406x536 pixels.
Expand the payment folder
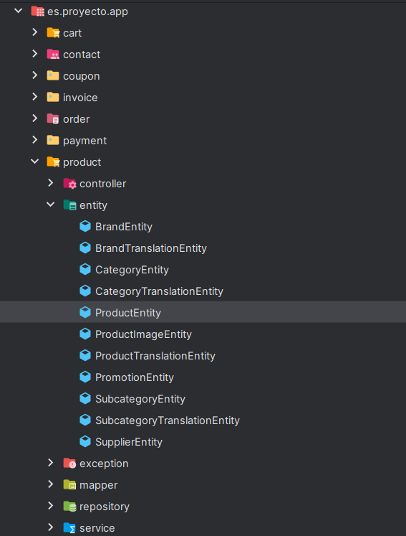tap(35, 140)
